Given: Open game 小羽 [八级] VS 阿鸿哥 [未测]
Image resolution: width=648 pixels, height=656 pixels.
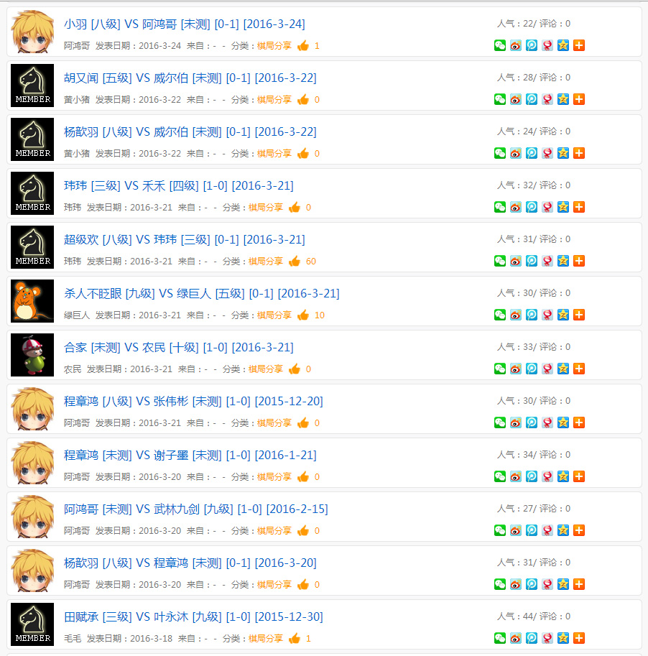Looking at the screenshot, I should 185,24.
